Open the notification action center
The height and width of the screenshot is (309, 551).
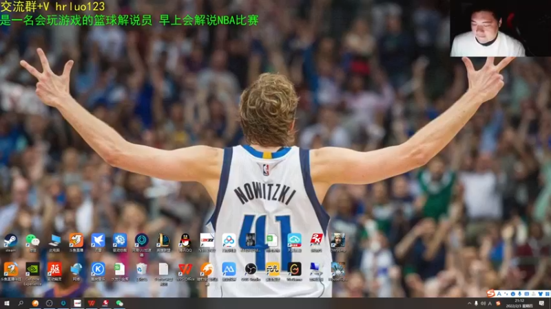[x=541, y=304]
